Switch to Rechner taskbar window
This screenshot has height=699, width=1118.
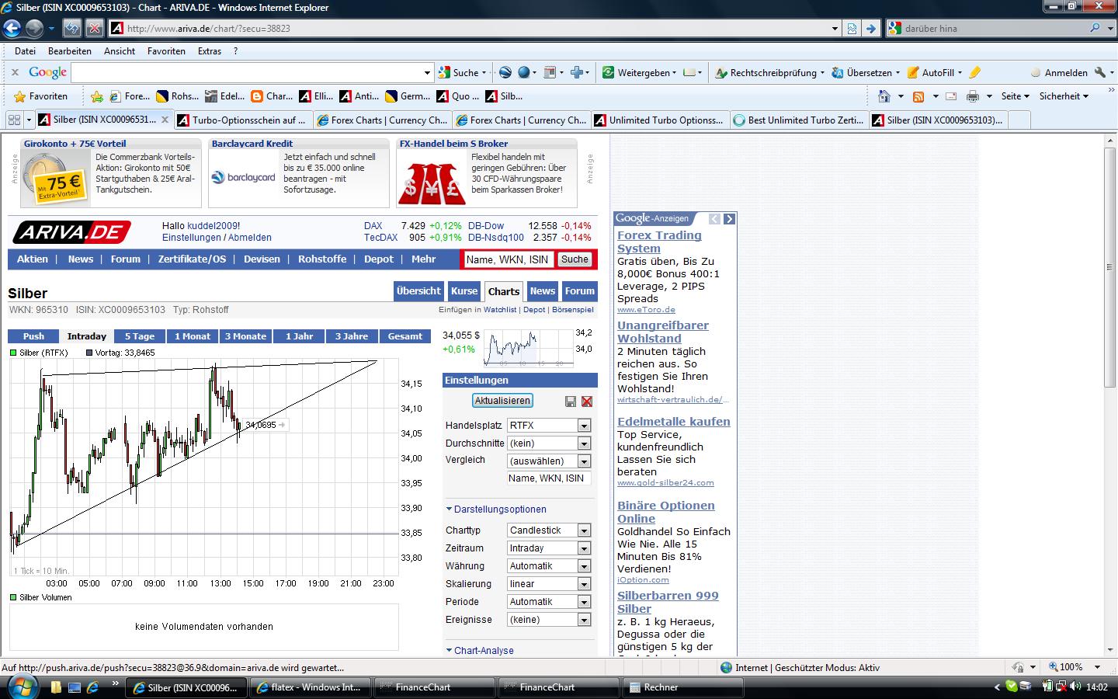[683, 687]
